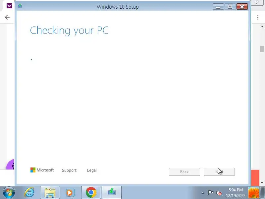Open the Legal link in setup window
Screen dimensions: 265x199
point(92,170)
